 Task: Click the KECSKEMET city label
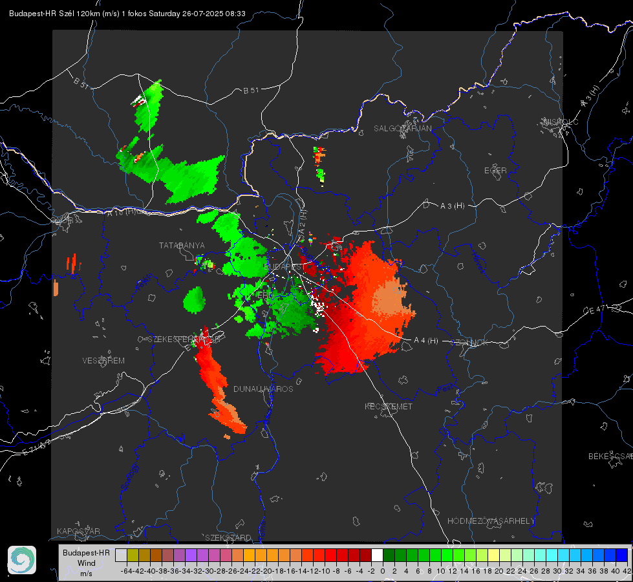click(x=389, y=406)
